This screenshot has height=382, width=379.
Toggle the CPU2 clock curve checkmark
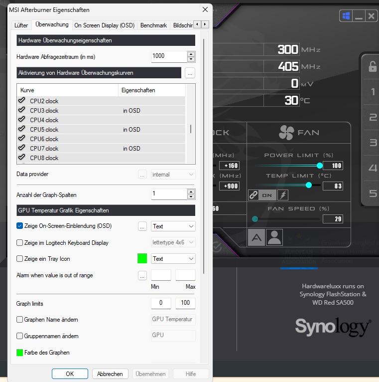click(x=21, y=100)
